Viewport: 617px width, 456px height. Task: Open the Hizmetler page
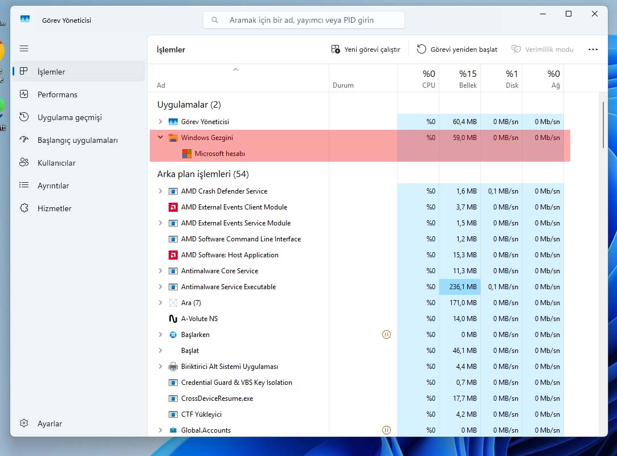tap(79, 208)
